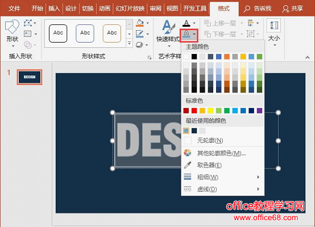Click the Text Fill letter A icon
This screenshot has width=315, height=227.
[x=186, y=23]
